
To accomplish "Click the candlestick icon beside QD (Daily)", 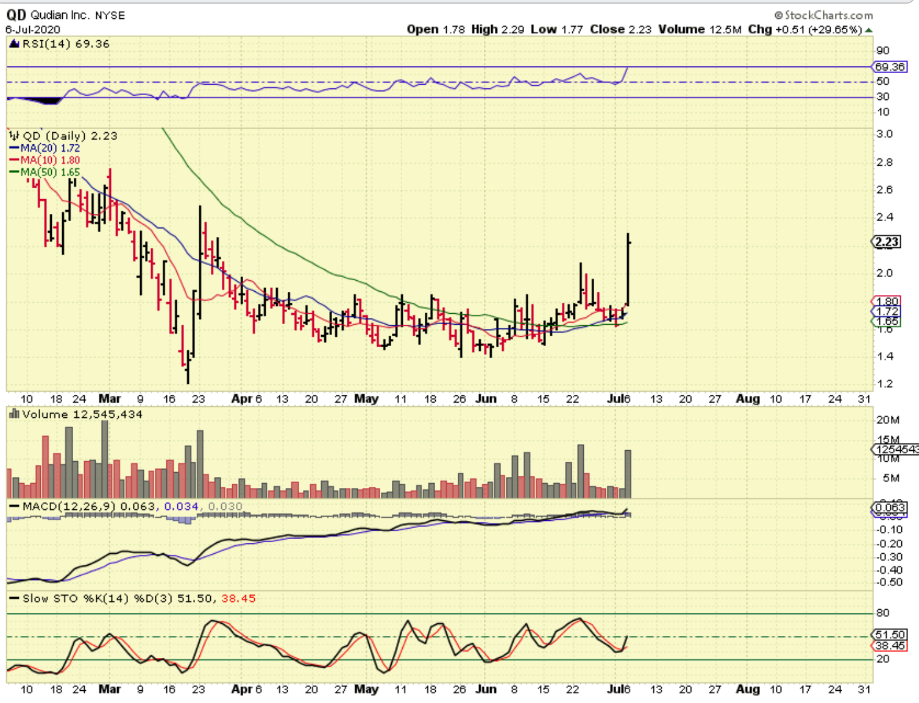I will pyautogui.click(x=15, y=136).
